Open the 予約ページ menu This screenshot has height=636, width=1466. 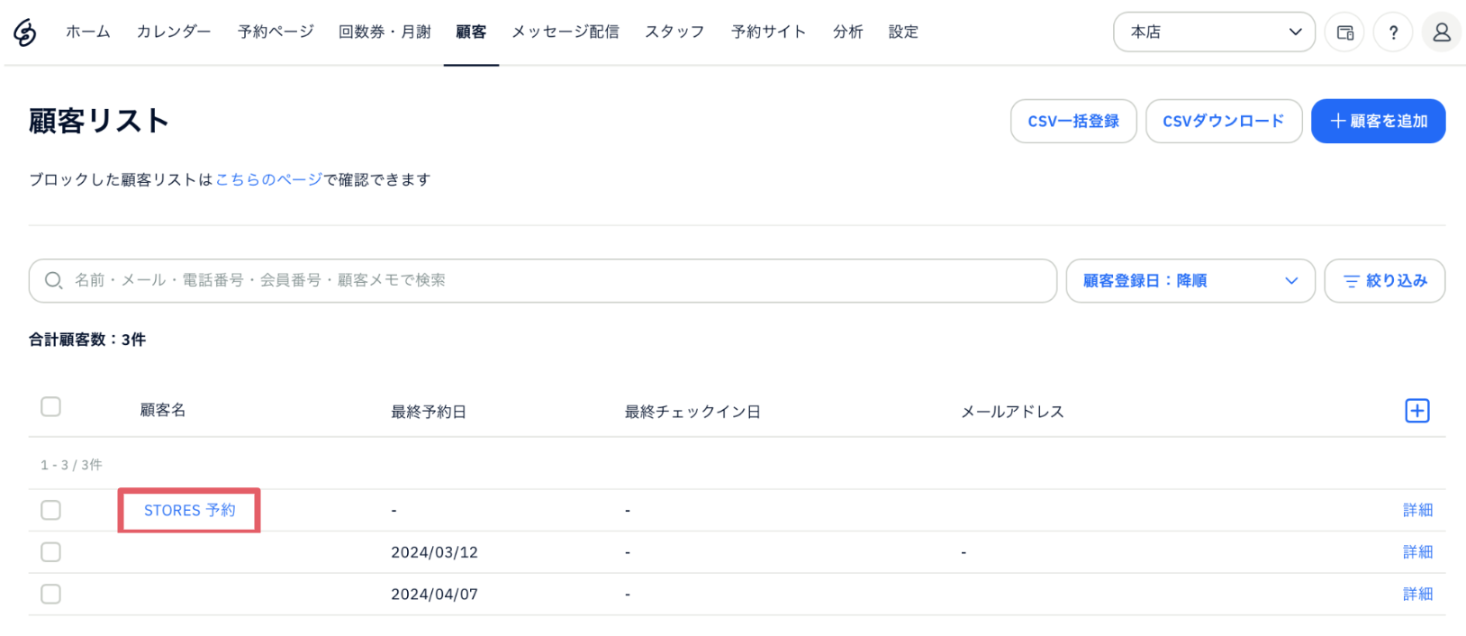276,32
